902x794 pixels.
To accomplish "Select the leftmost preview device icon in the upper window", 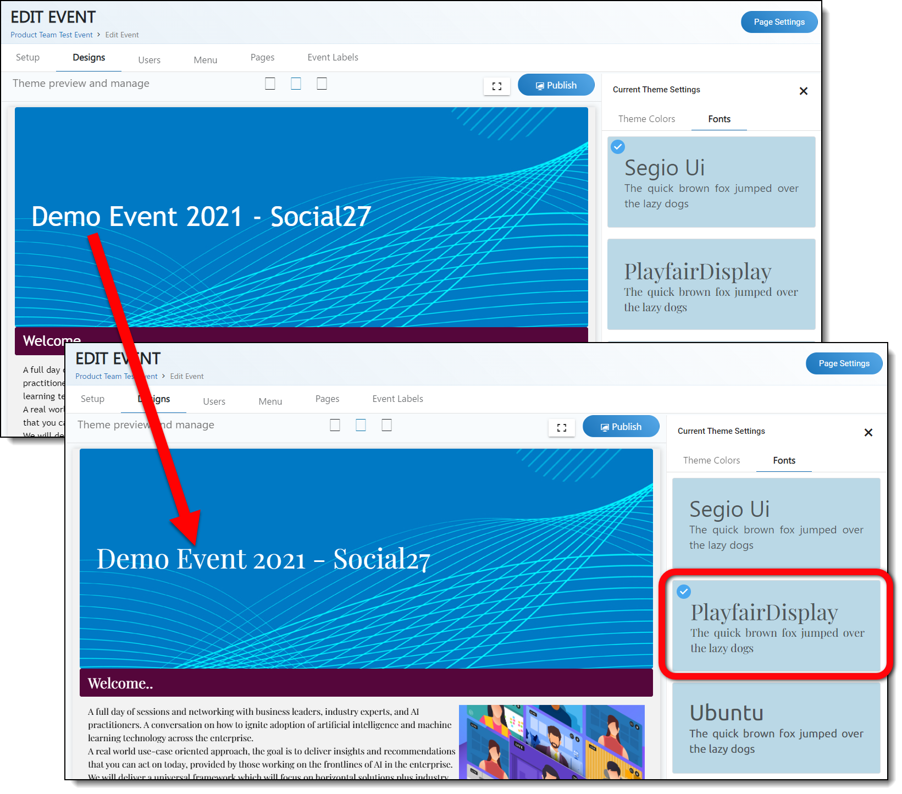I will click(x=270, y=84).
